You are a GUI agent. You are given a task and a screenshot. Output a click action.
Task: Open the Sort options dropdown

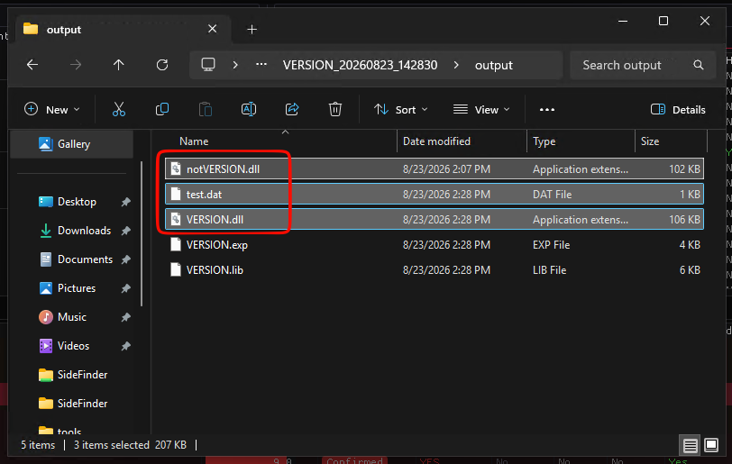pos(401,110)
